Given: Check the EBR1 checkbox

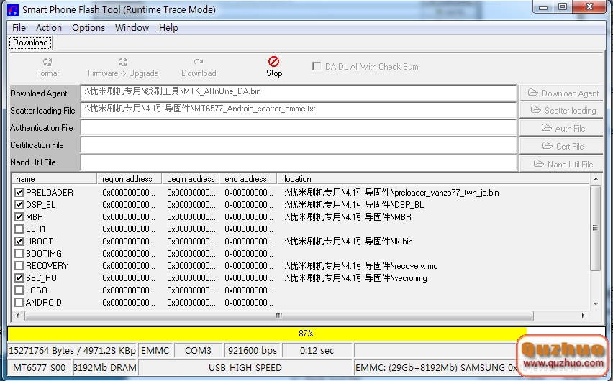Looking at the screenshot, I should coord(19,229).
